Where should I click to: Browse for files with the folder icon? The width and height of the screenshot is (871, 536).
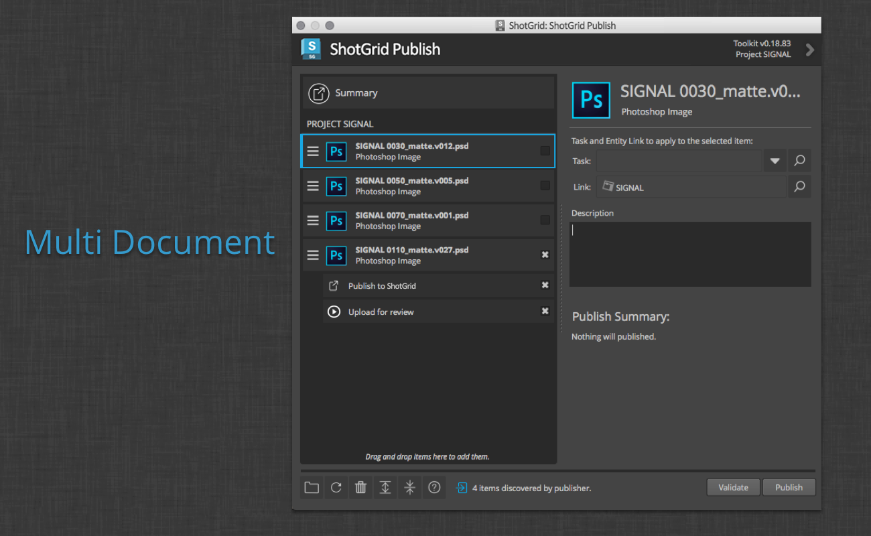tap(312, 488)
